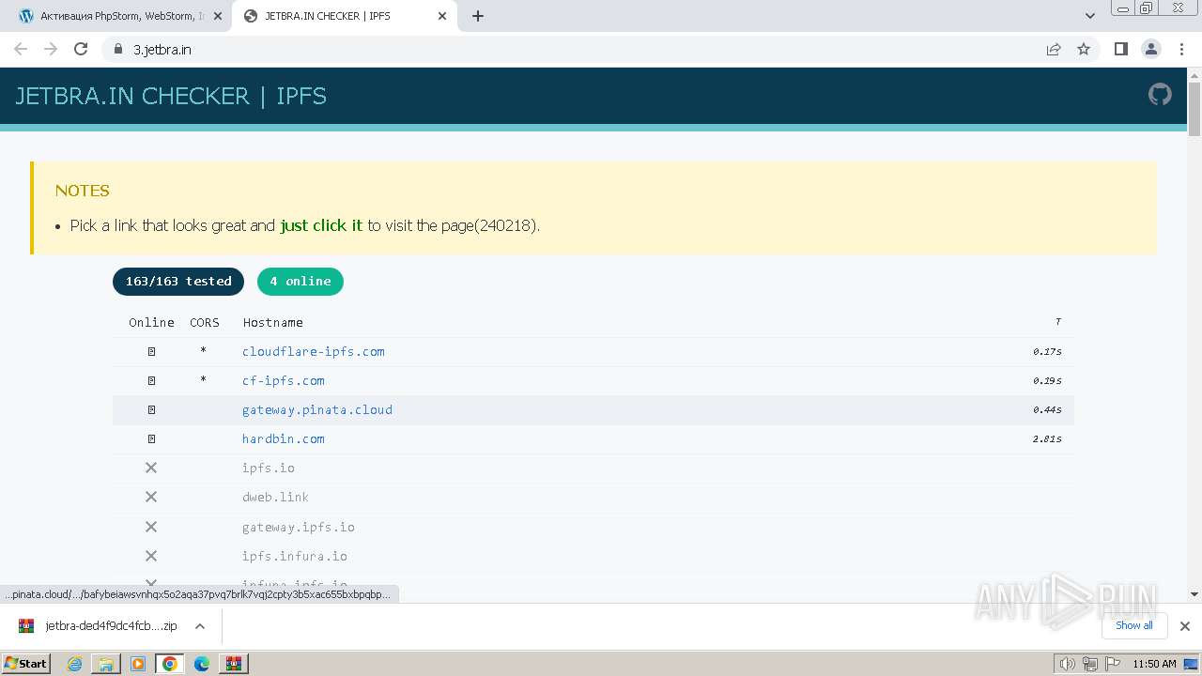Click the gateway.ipfs.io hostname
Screen dimensions: 1202x676
pyautogui.click(x=299, y=527)
